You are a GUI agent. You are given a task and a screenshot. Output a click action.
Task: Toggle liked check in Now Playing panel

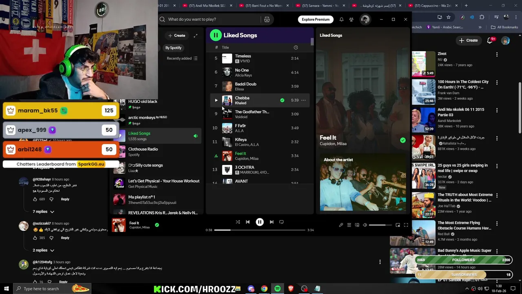[x=403, y=140]
